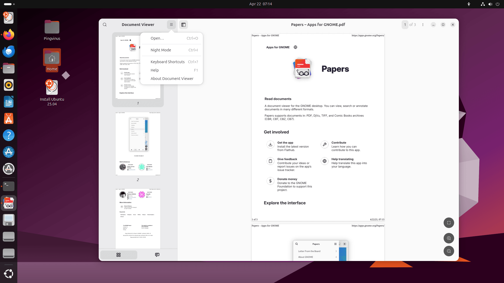
Task: Click the fullscreen fit button
Action: [449, 223]
